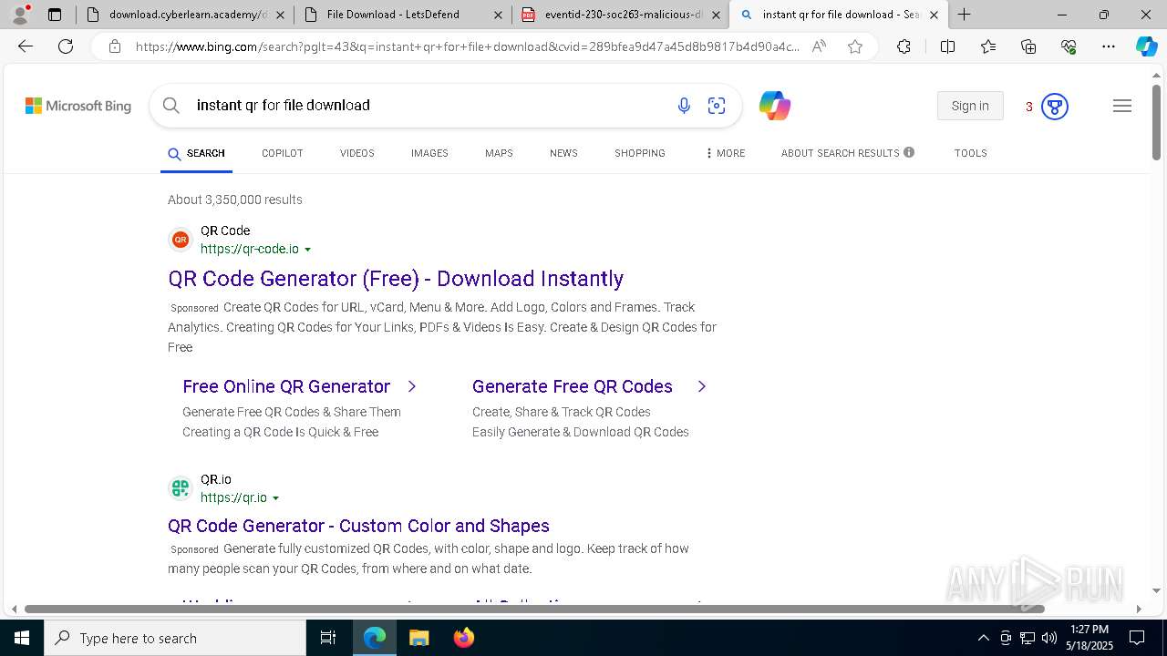This screenshot has width=1167, height=656.
Task: Start voice search with microphone icon
Action: click(684, 106)
